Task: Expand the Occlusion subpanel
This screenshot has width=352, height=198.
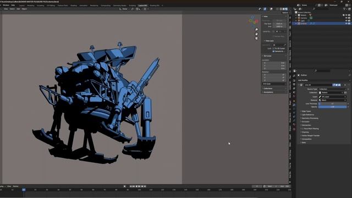Action: coord(305,122)
